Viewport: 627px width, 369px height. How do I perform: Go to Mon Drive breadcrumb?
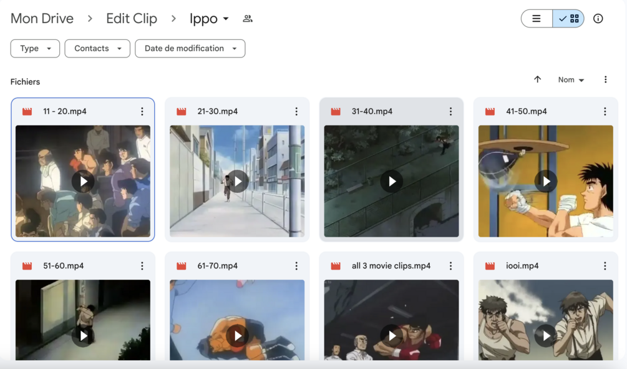point(42,18)
